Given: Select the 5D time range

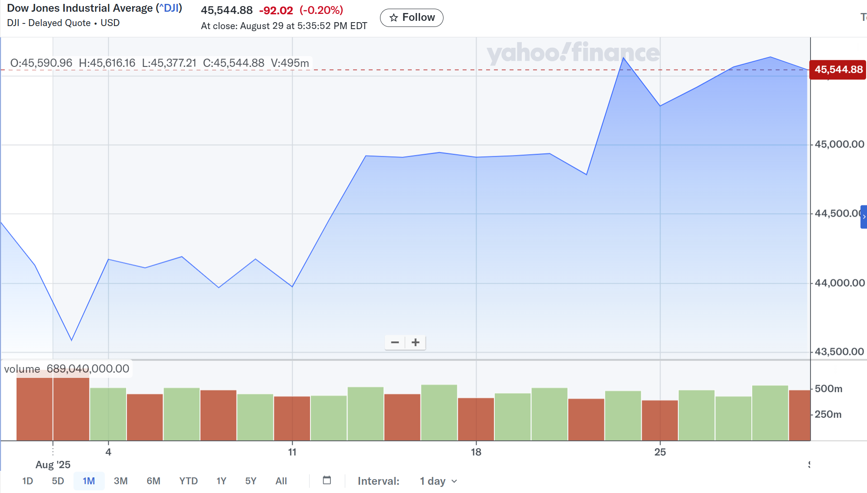Looking at the screenshot, I should (58, 481).
